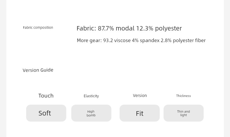Click the Soft touch badge
Screen dimensions: 230x137
[46, 113]
